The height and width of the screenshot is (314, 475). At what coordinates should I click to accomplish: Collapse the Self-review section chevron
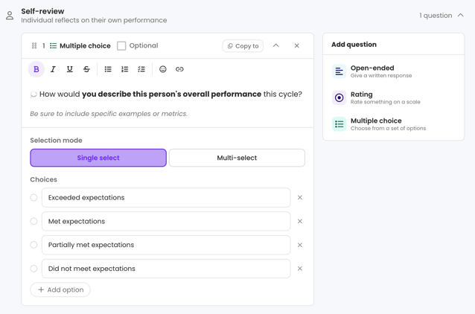tap(460, 15)
